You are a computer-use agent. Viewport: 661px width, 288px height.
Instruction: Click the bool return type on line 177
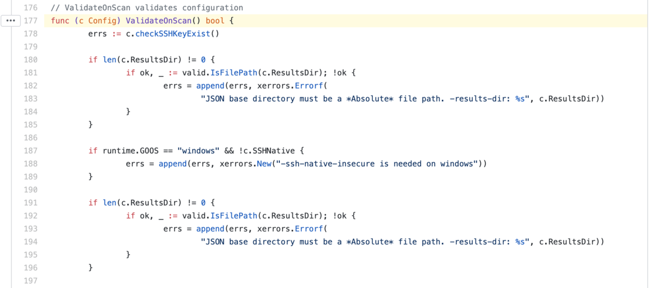click(x=215, y=21)
